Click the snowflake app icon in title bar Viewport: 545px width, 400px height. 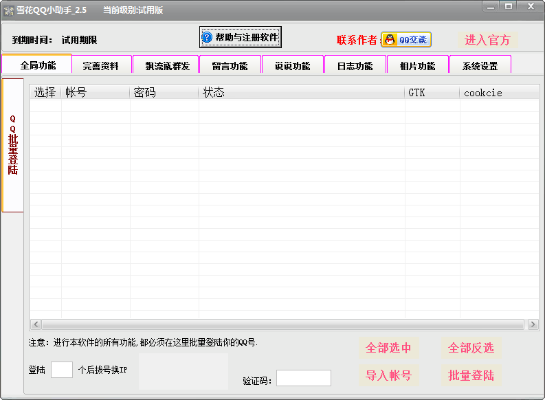(9, 11)
